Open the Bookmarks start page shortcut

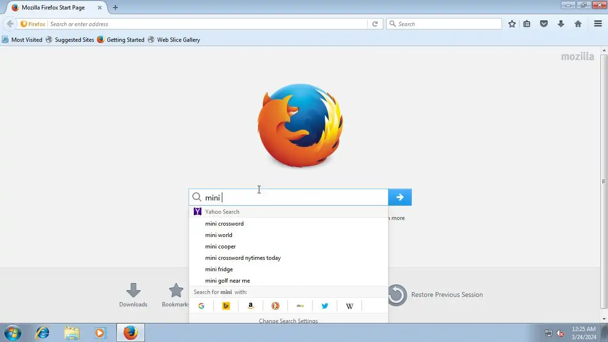coord(176,295)
